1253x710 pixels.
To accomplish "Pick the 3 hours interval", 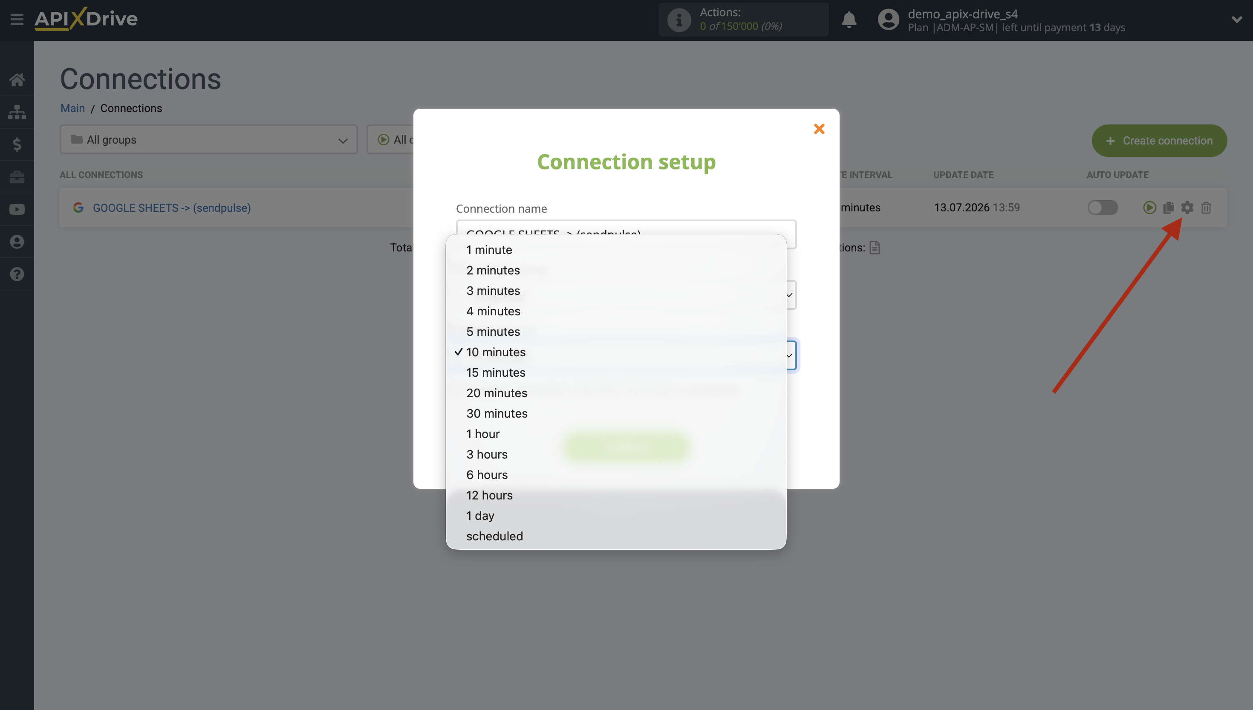I will [x=616, y=454].
